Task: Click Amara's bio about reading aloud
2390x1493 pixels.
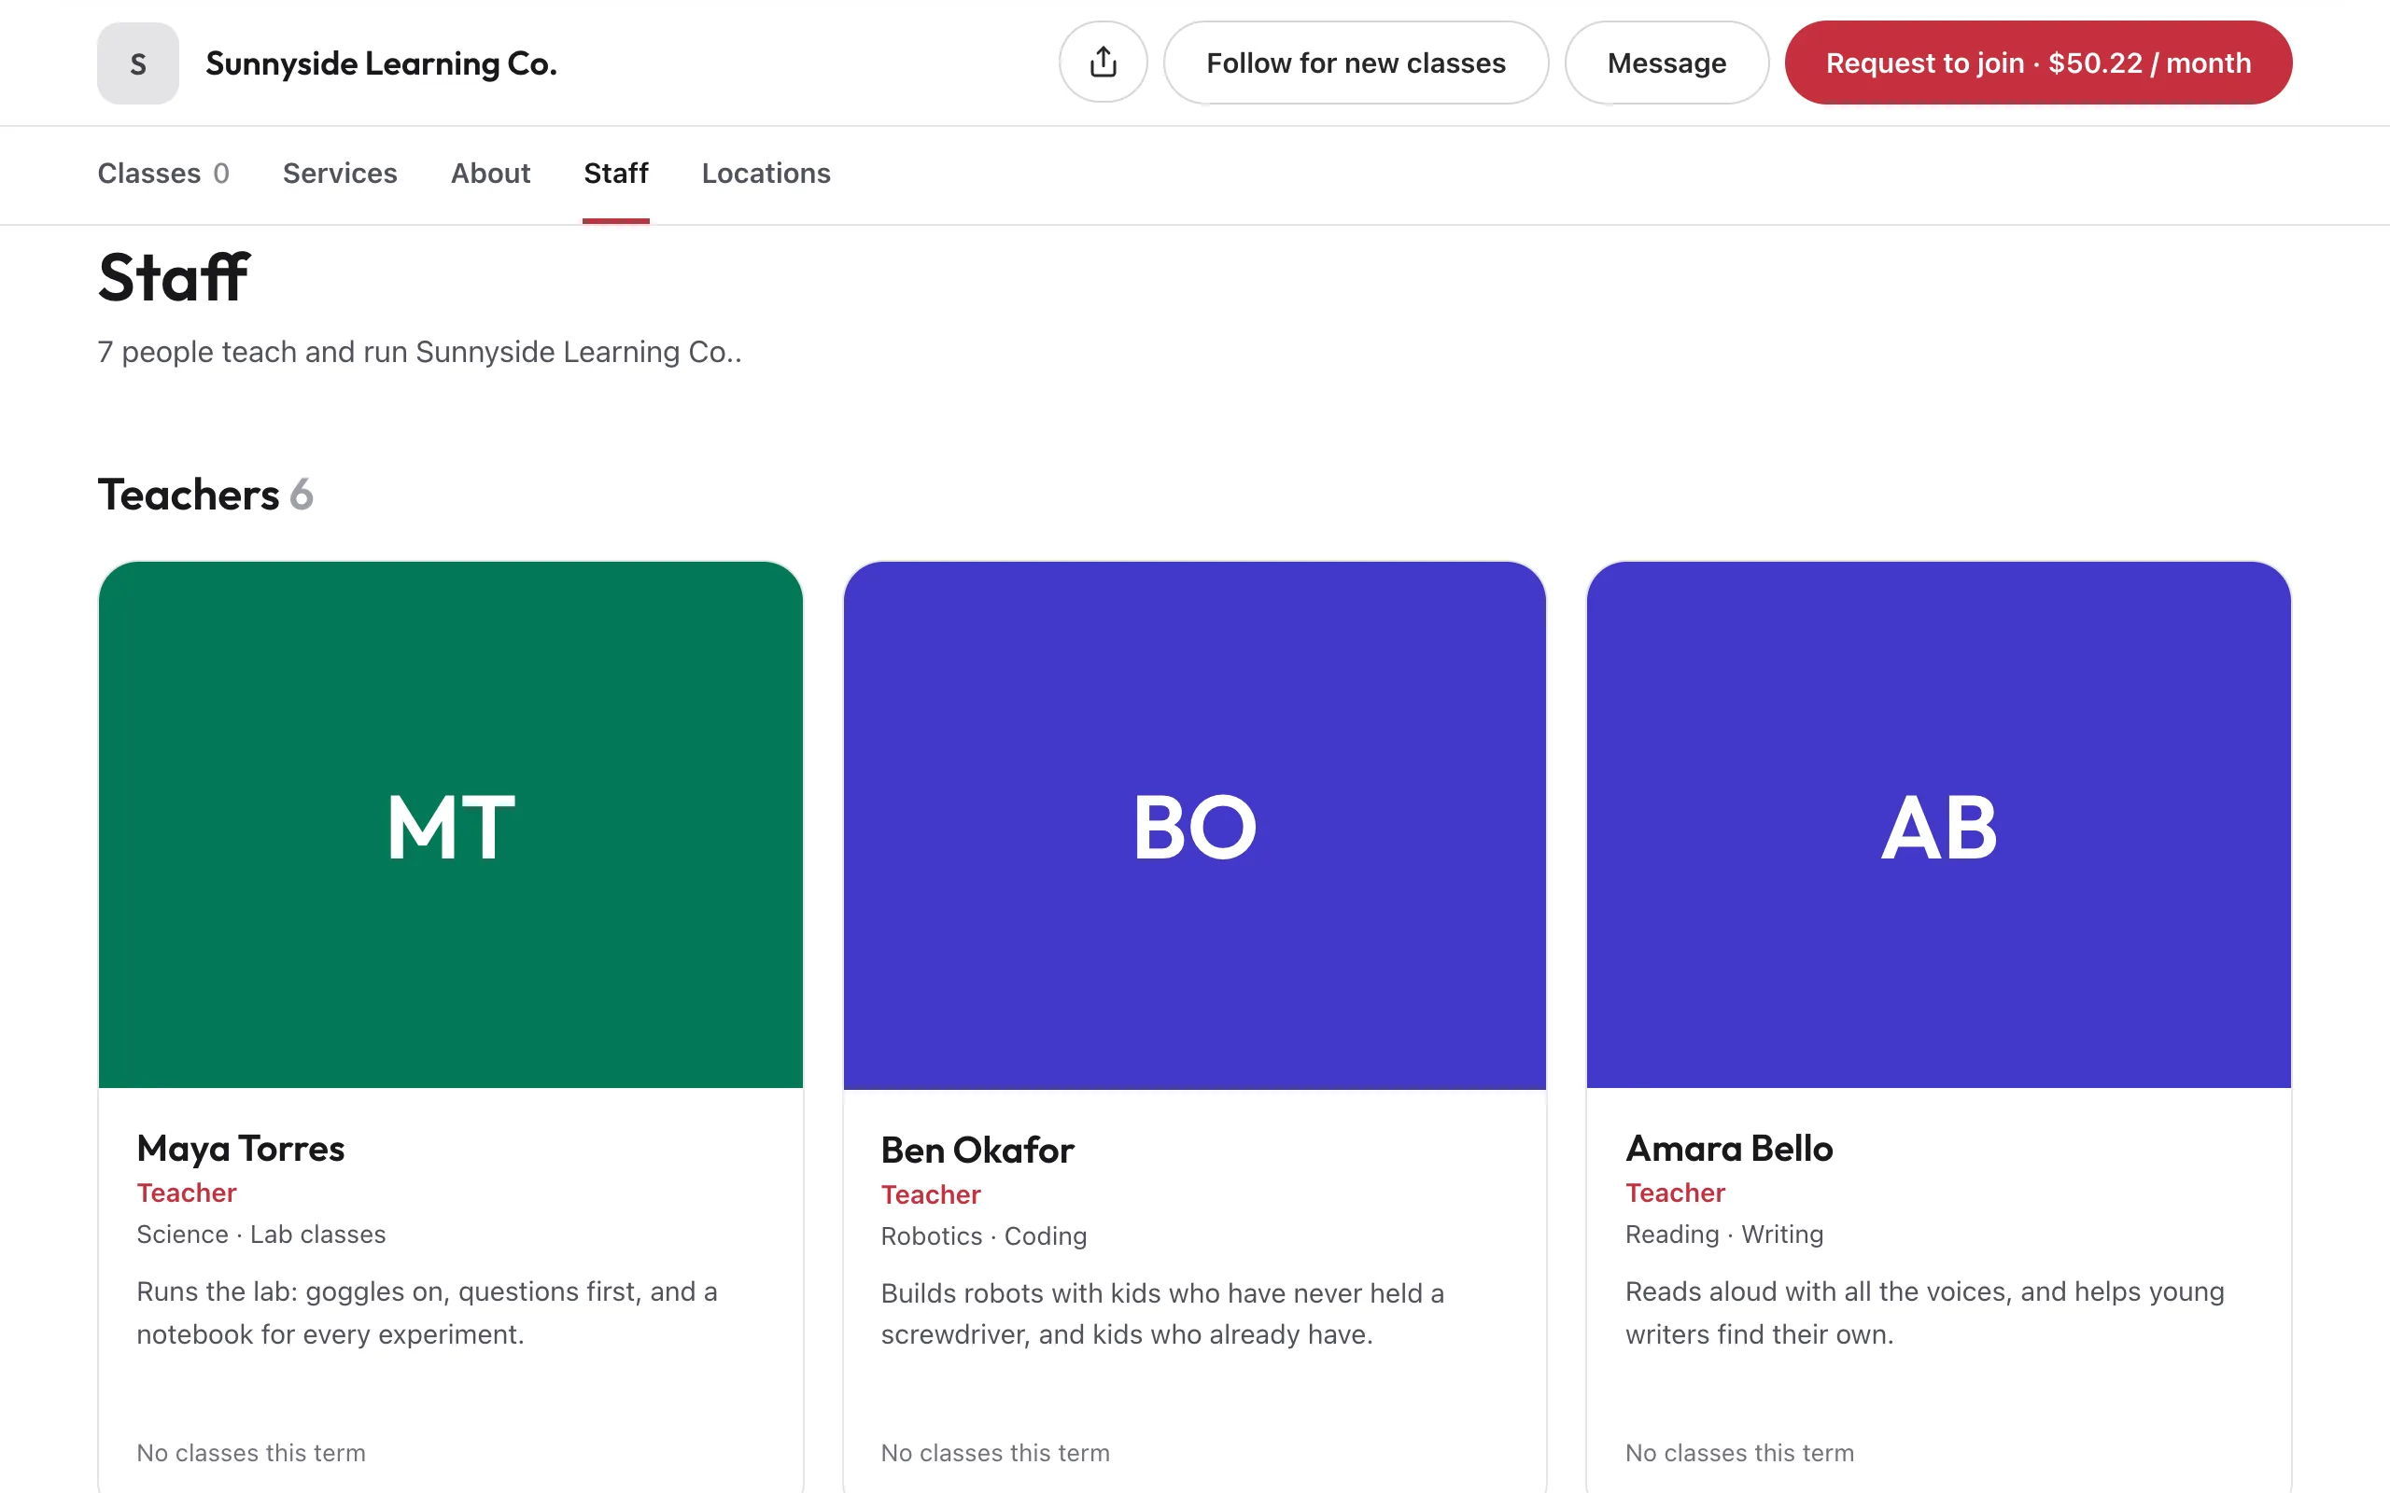Action: (x=1925, y=1313)
